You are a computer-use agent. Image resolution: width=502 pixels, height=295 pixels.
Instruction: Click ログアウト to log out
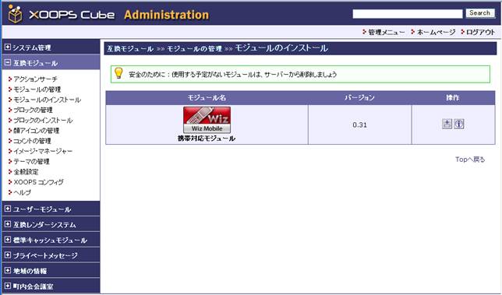[480, 32]
